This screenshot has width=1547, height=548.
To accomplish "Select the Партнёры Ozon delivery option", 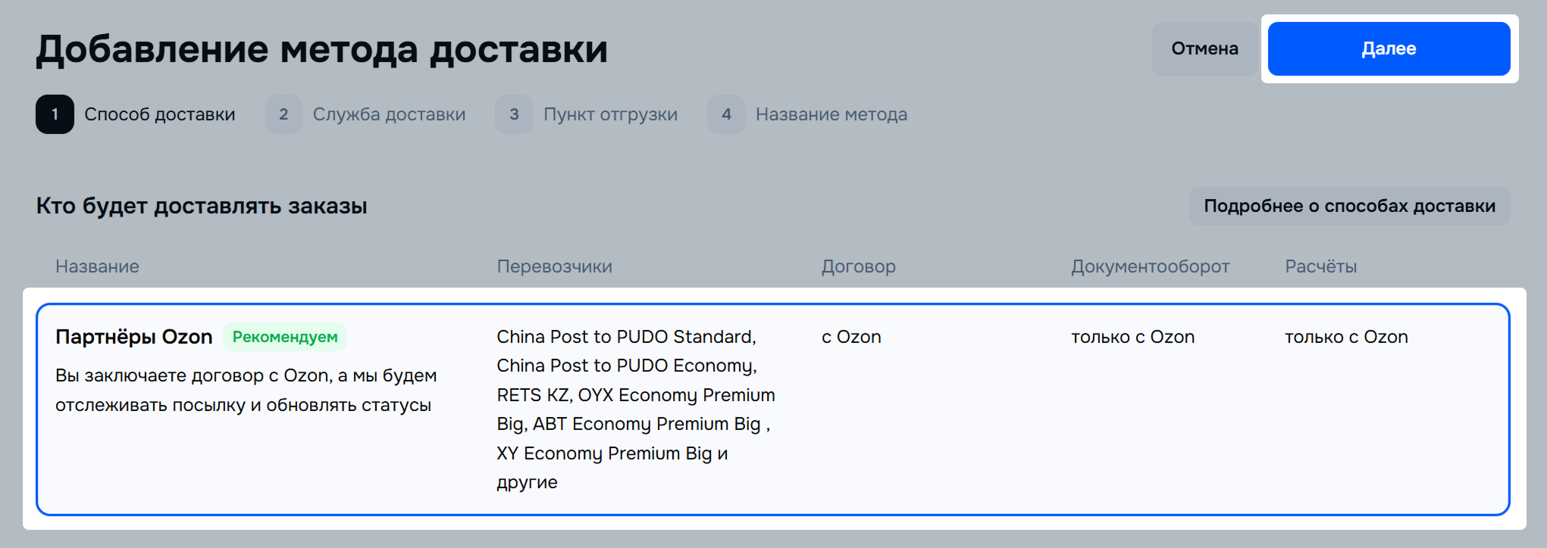I will [133, 338].
